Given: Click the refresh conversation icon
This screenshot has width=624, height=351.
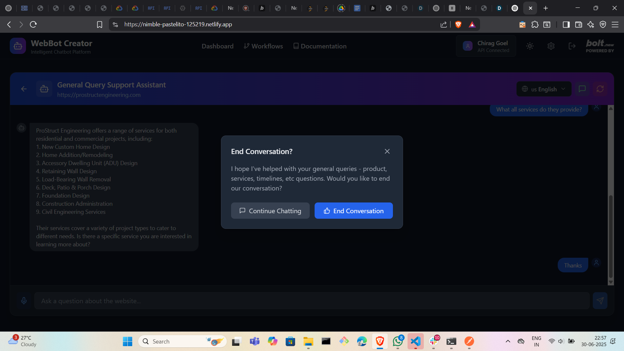Looking at the screenshot, I should point(600,89).
